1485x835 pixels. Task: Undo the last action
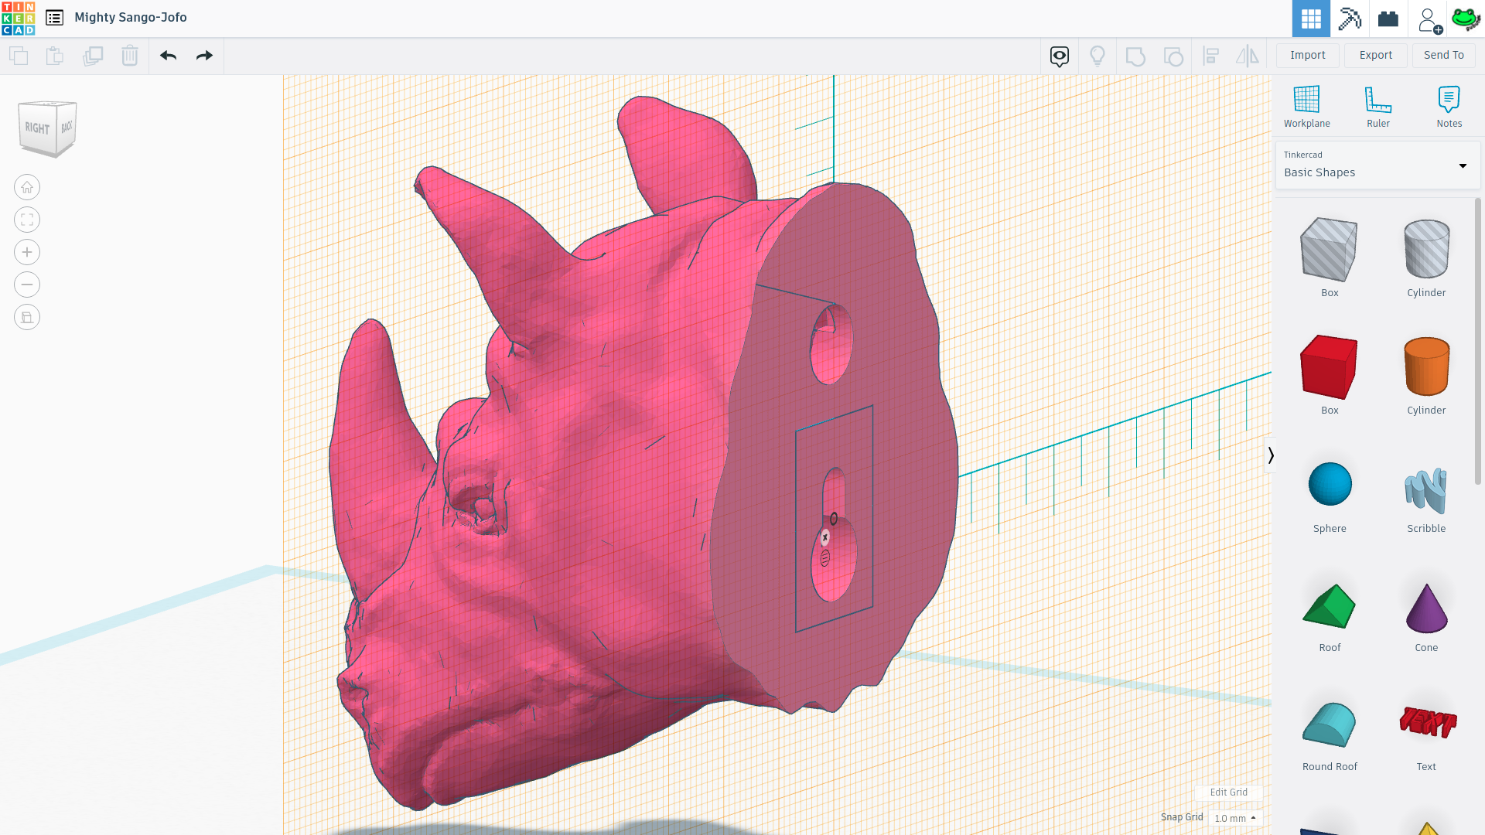pyautogui.click(x=168, y=56)
